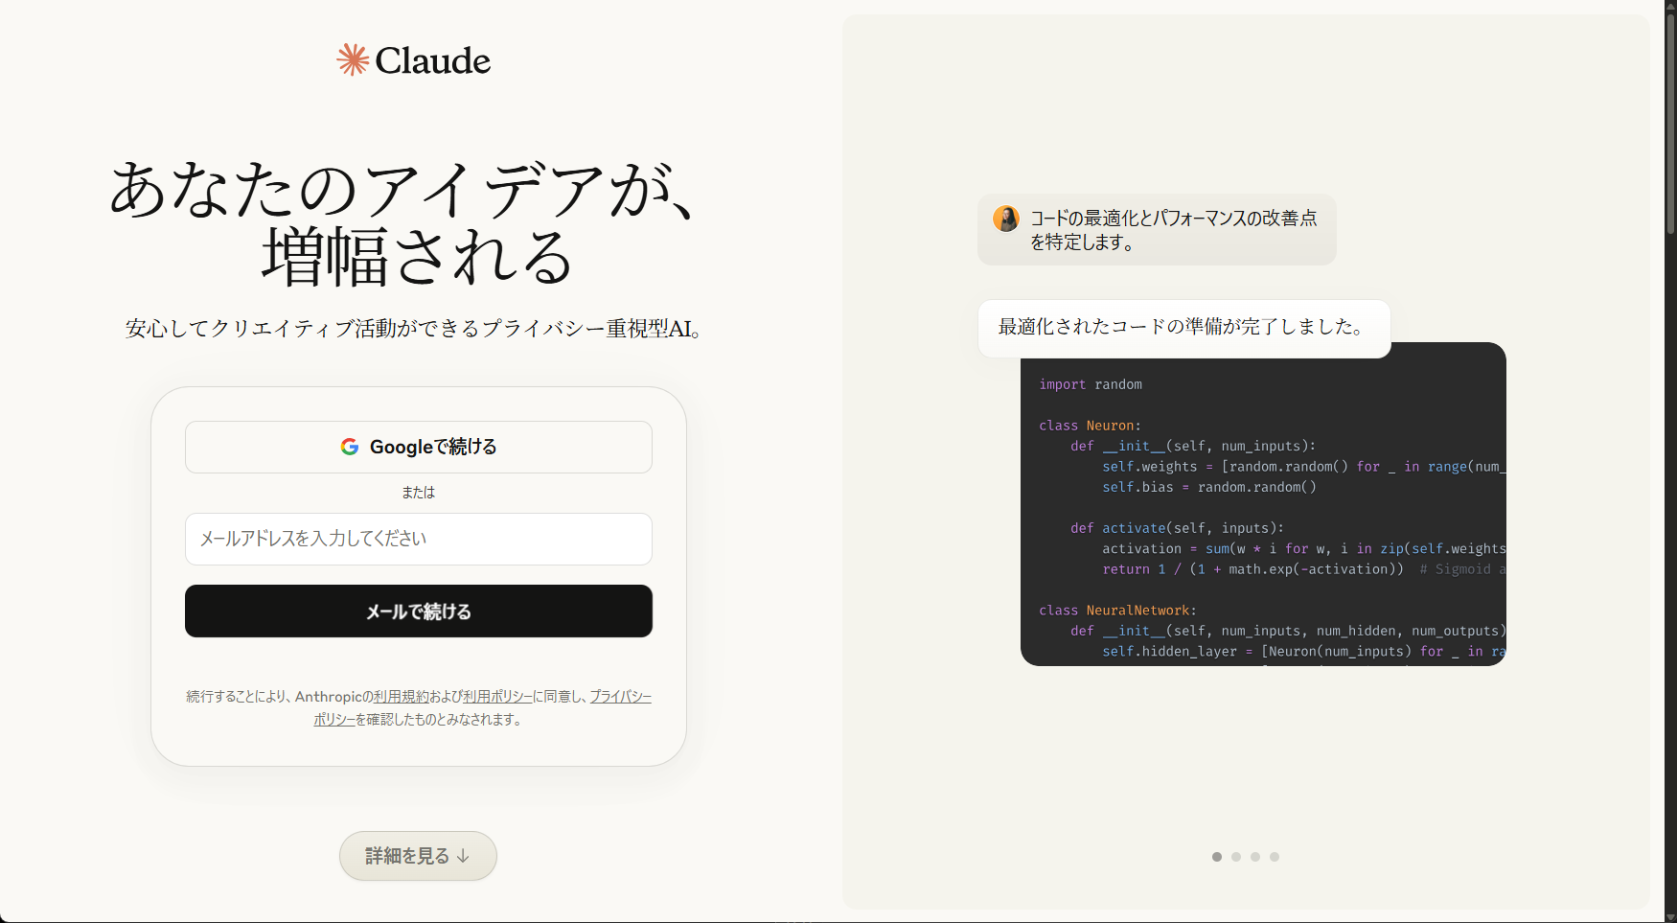1677x923 pixels.
Task: Select the first carousel dot indicator
Action: pos(1217,857)
